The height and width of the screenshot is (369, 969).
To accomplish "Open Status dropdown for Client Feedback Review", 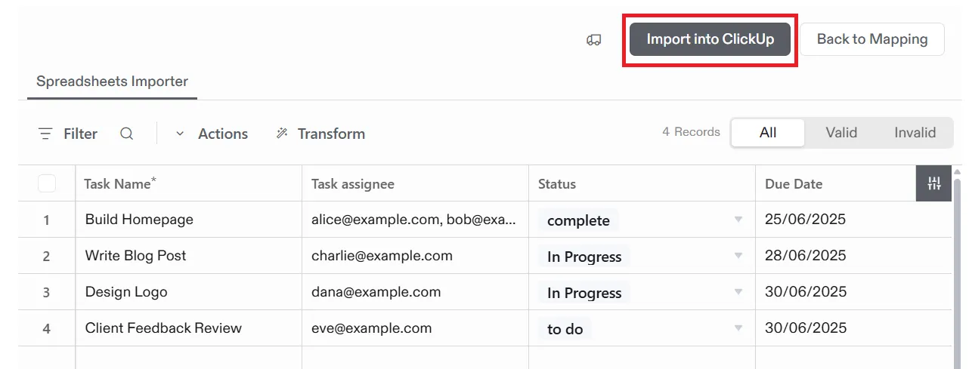I will pos(738,328).
